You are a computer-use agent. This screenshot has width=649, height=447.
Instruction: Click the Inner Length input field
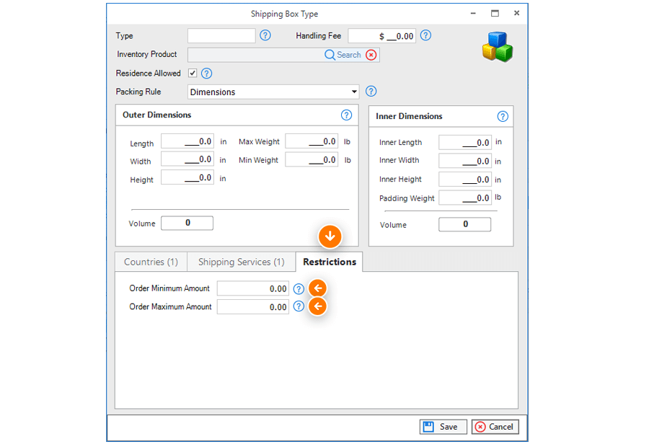465,142
